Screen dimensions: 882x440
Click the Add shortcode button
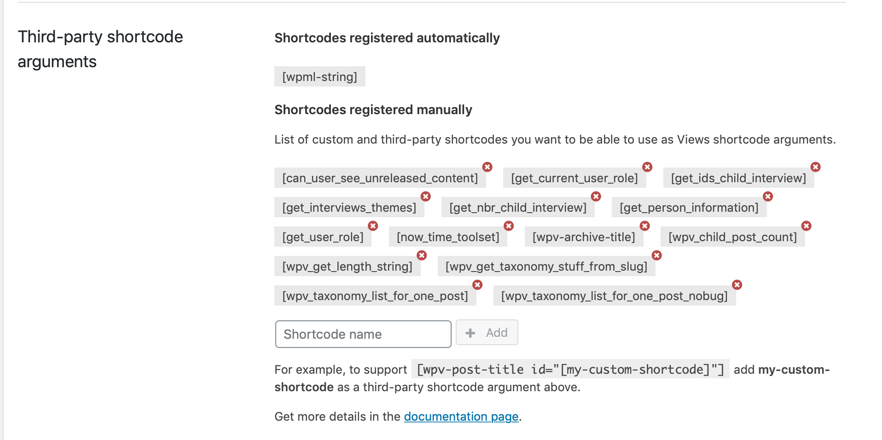487,332
